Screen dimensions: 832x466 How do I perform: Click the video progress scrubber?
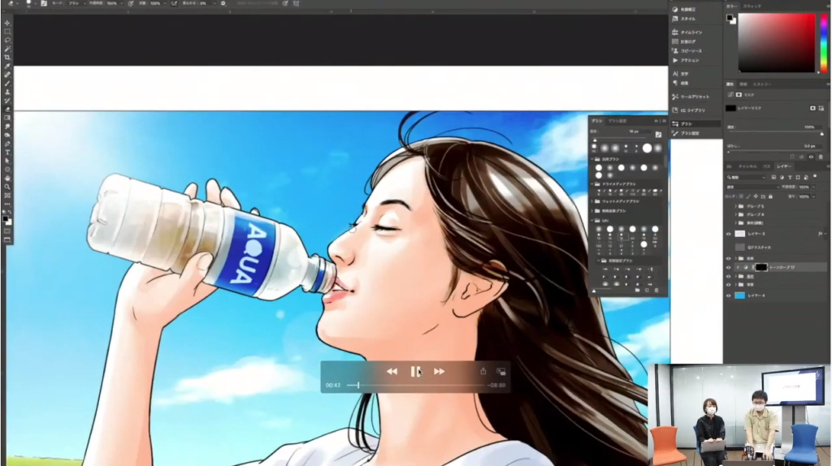click(358, 386)
